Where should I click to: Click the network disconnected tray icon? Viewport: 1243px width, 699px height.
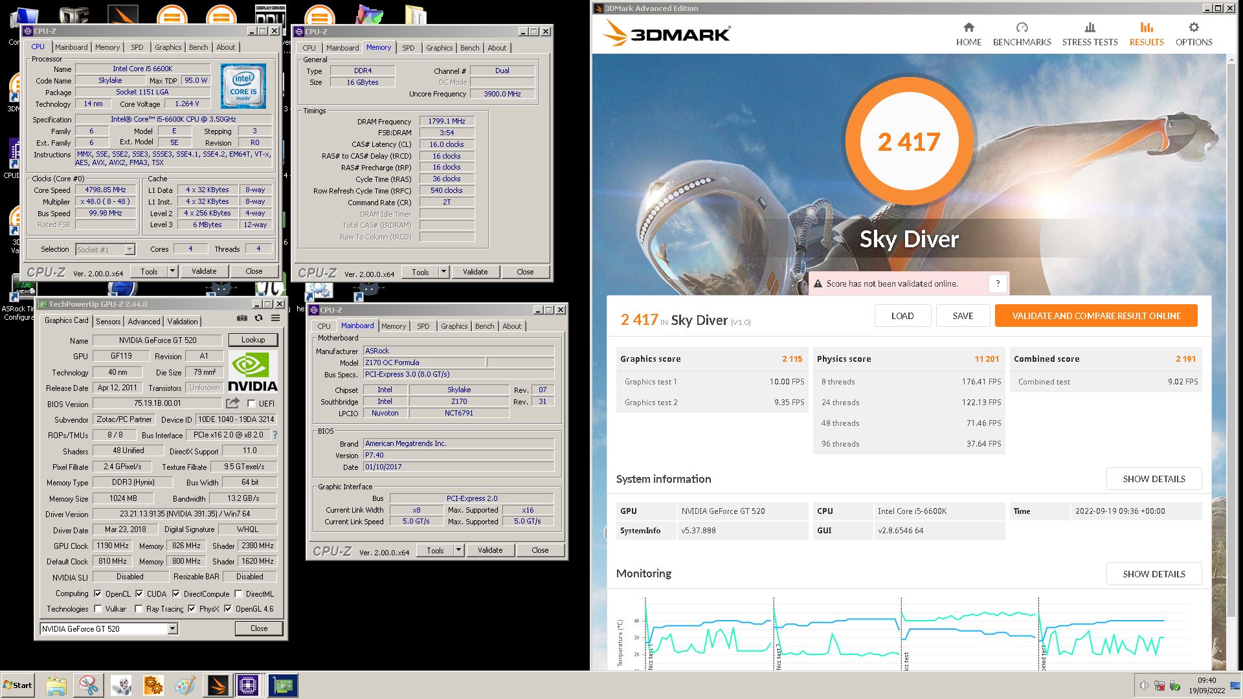1159,685
